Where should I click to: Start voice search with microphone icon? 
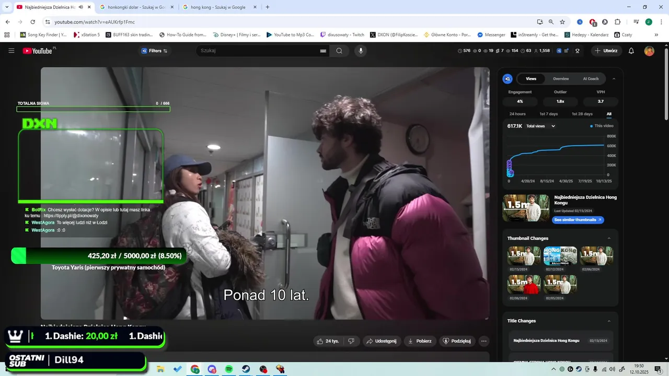click(x=360, y=51)
